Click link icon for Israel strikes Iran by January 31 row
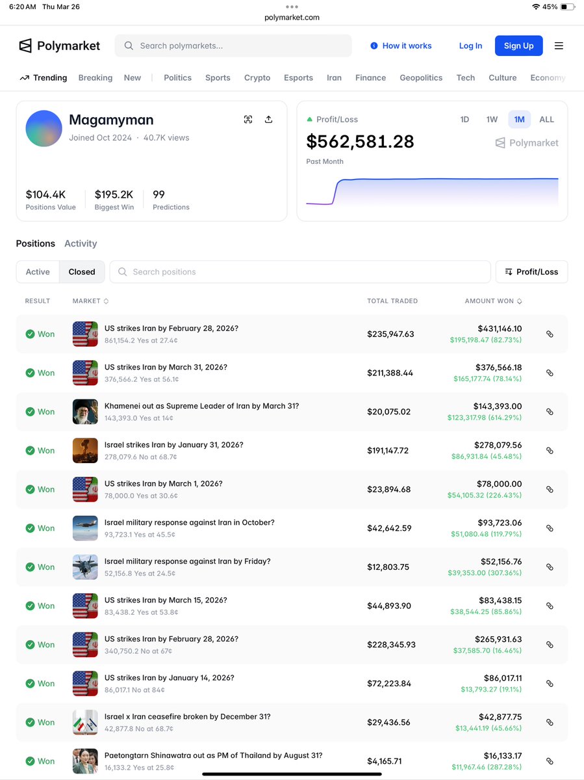Viewport: 584px width, 780px height. tap(550, 451)
